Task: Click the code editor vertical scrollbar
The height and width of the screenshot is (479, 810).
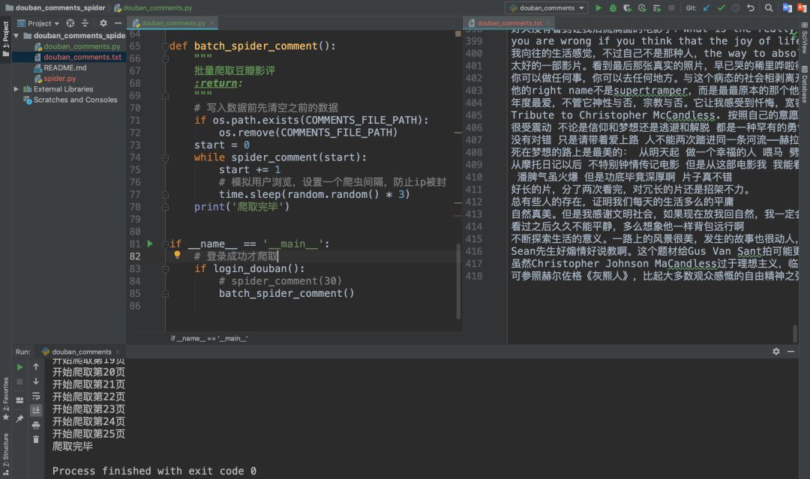Action: (458, 281)
